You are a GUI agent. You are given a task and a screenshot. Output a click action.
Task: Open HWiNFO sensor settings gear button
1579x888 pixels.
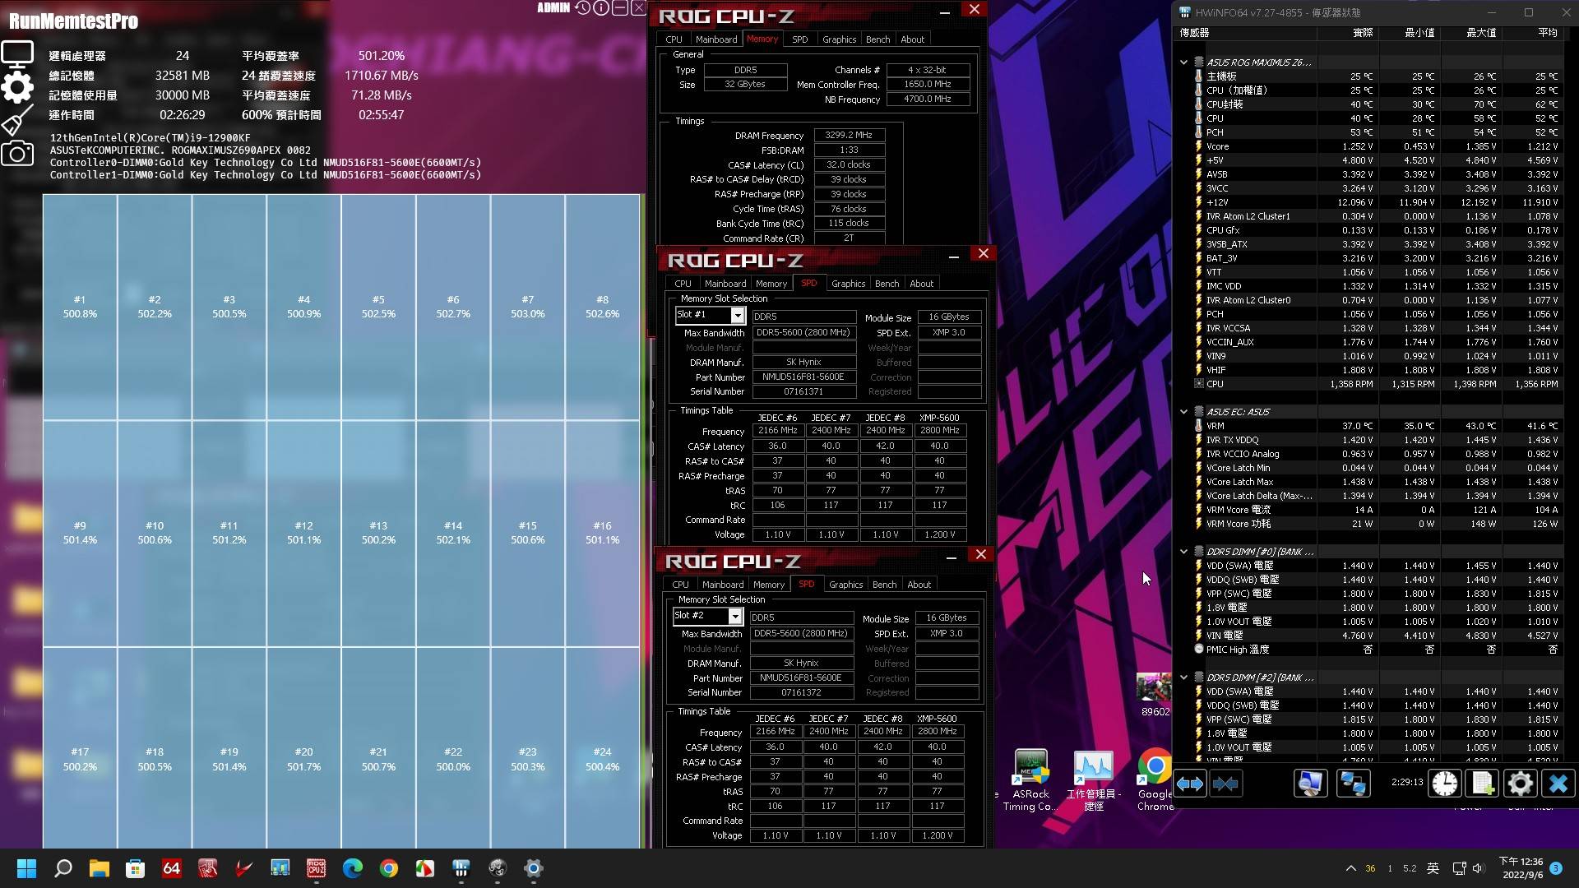point(1520,784)
